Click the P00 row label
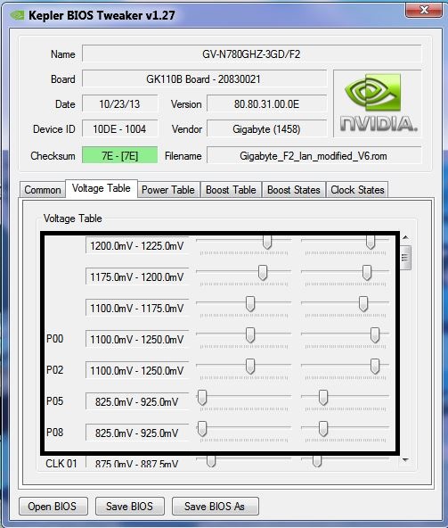This screenshot has width=448, height=528. coord(55,339)
